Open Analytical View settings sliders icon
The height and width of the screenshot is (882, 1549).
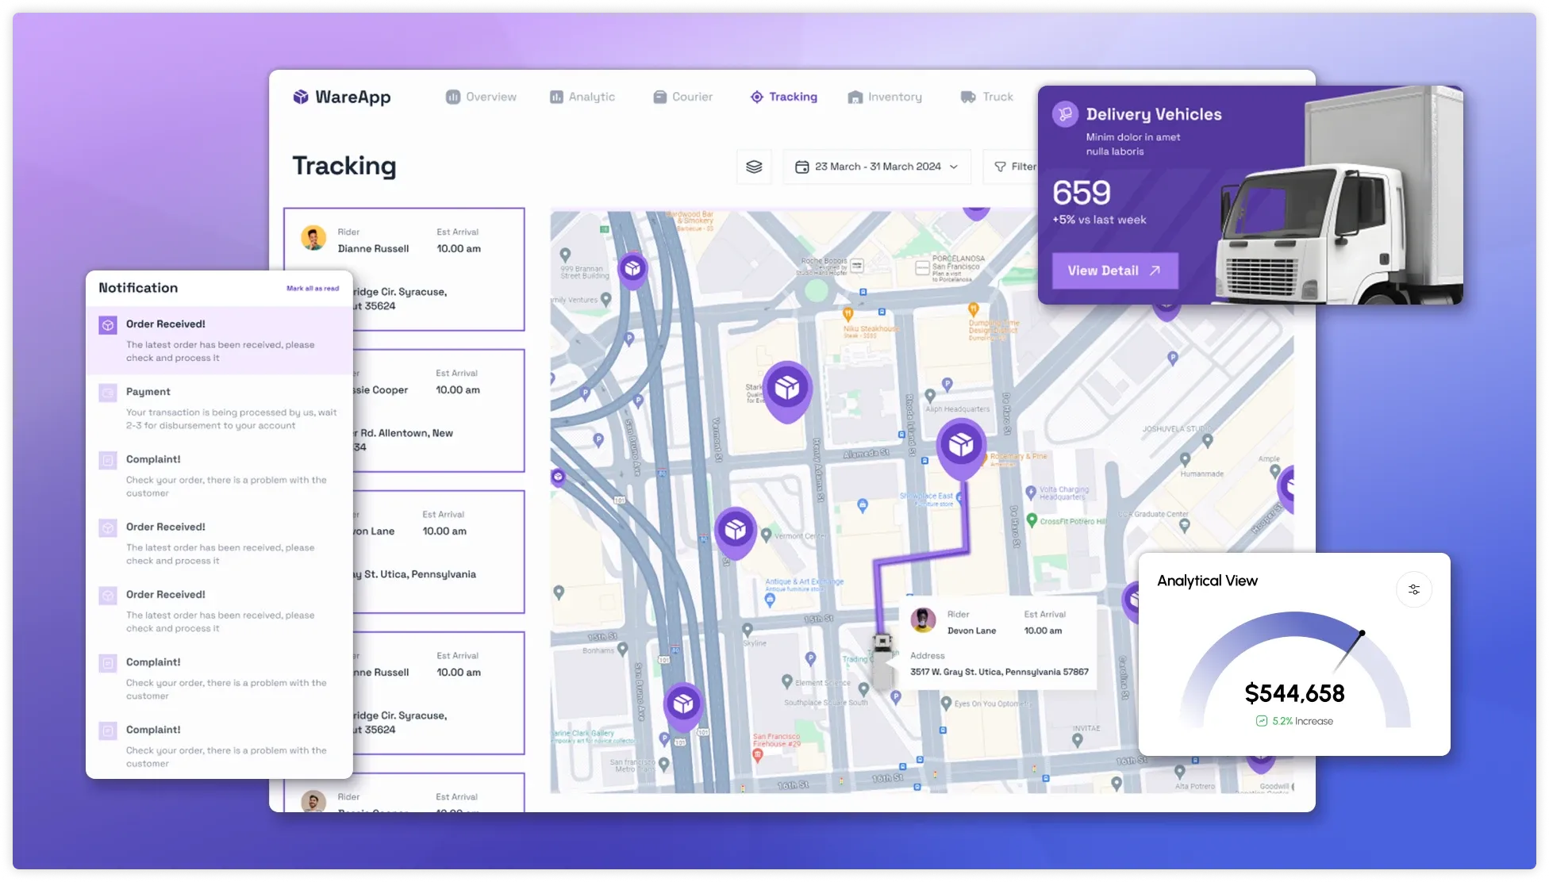[1413, 589]
